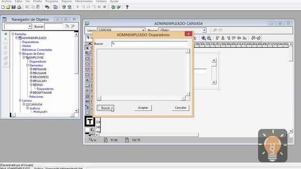
Task: Collapse the Bloques de Datos node
Action: pos(20,54)
